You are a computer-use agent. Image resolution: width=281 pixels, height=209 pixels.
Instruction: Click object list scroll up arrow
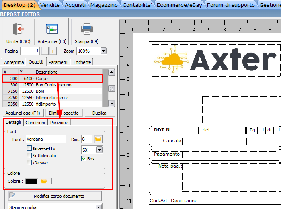[111, 72]
